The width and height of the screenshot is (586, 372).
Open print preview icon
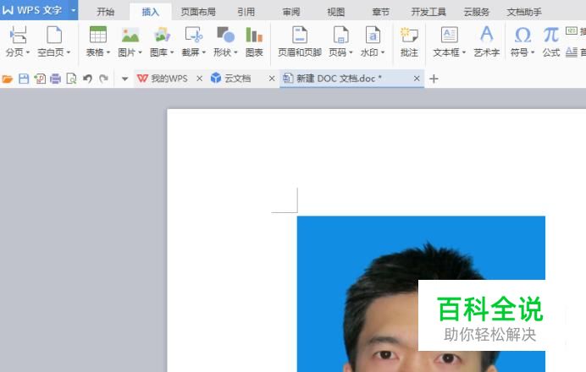point(71,79)
